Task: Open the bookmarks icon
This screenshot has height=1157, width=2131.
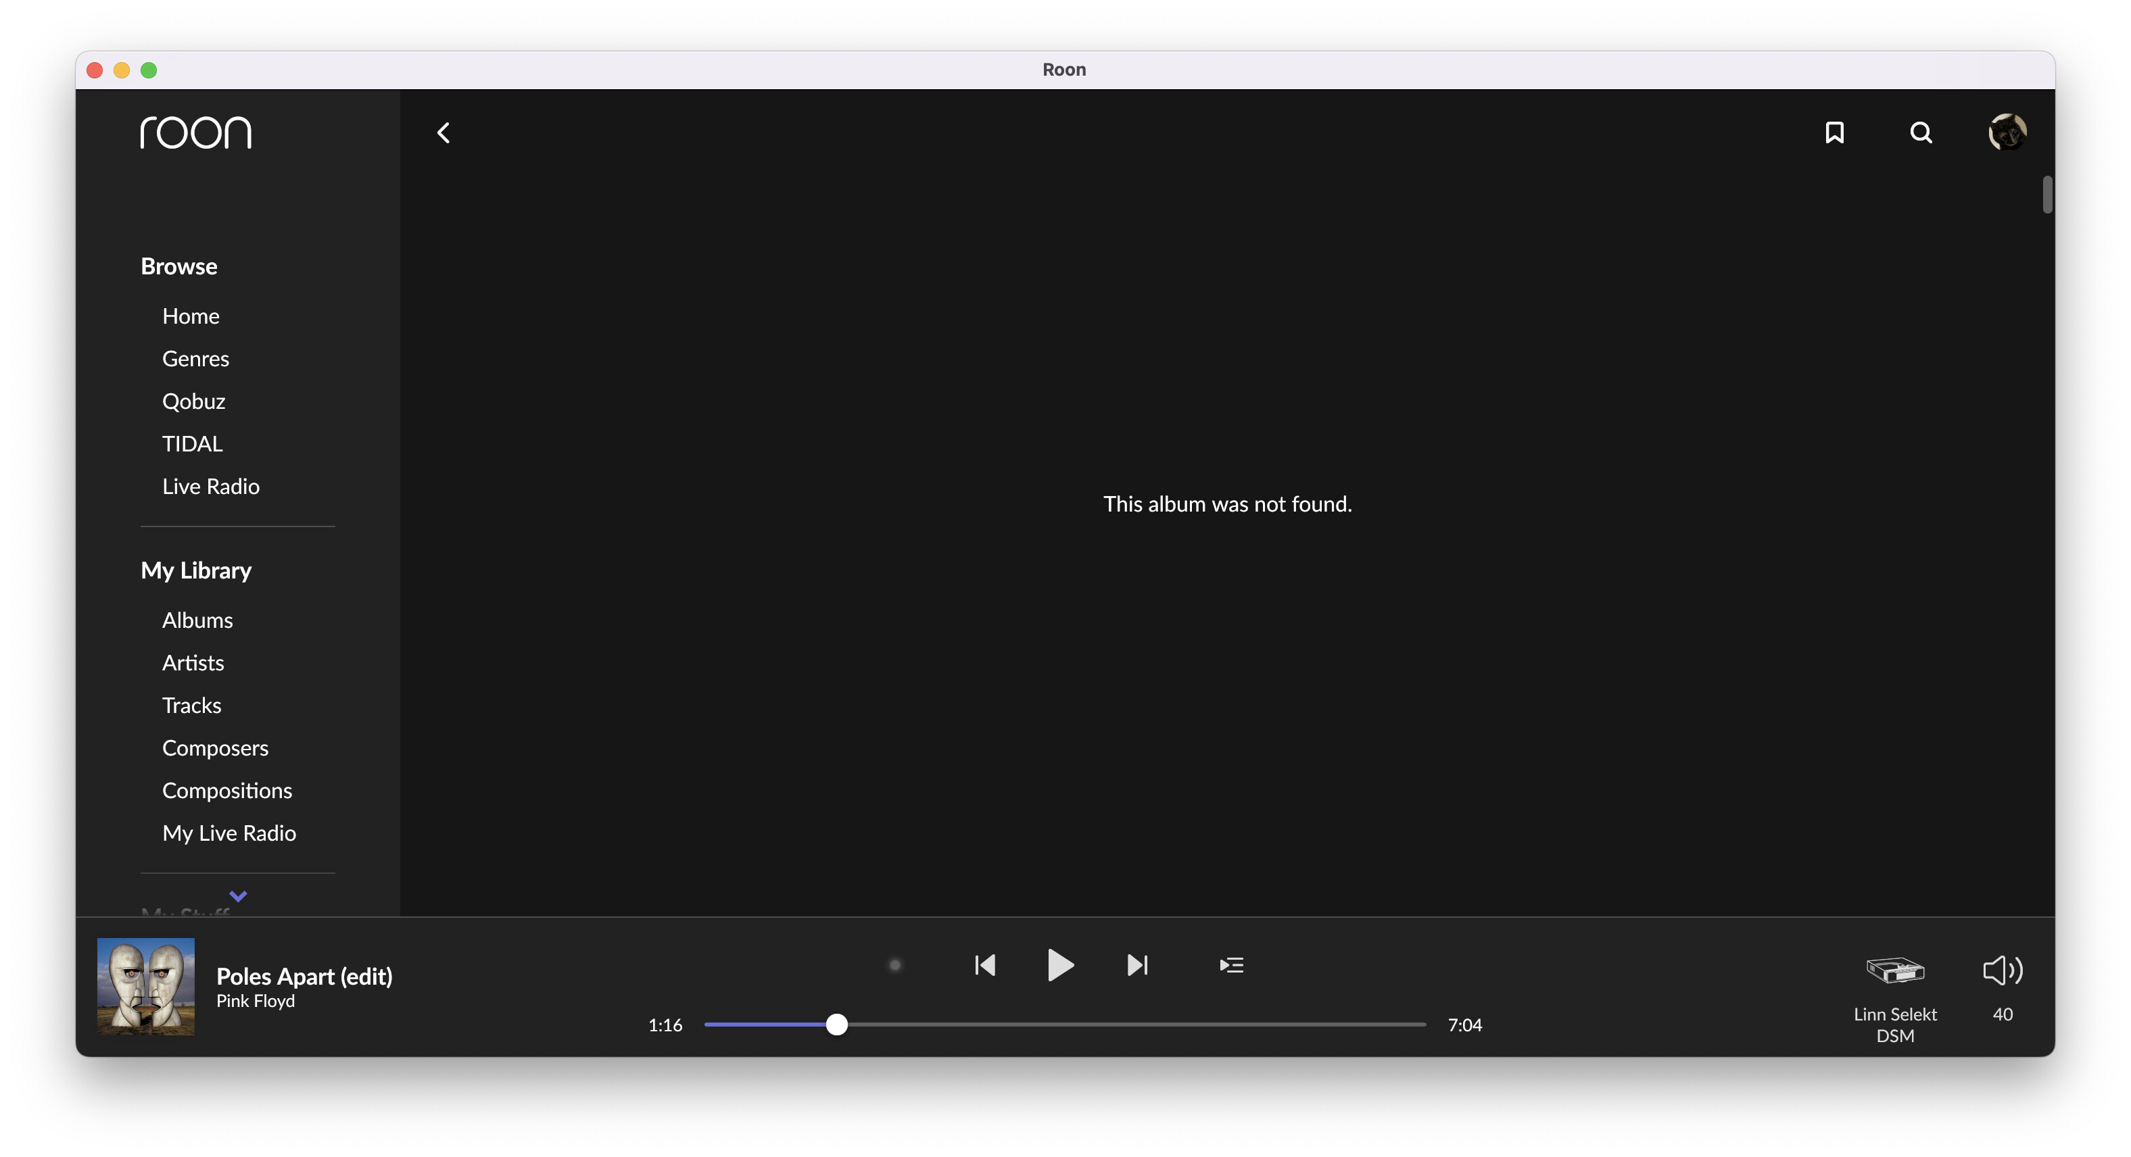Action: coord(1834,133)
